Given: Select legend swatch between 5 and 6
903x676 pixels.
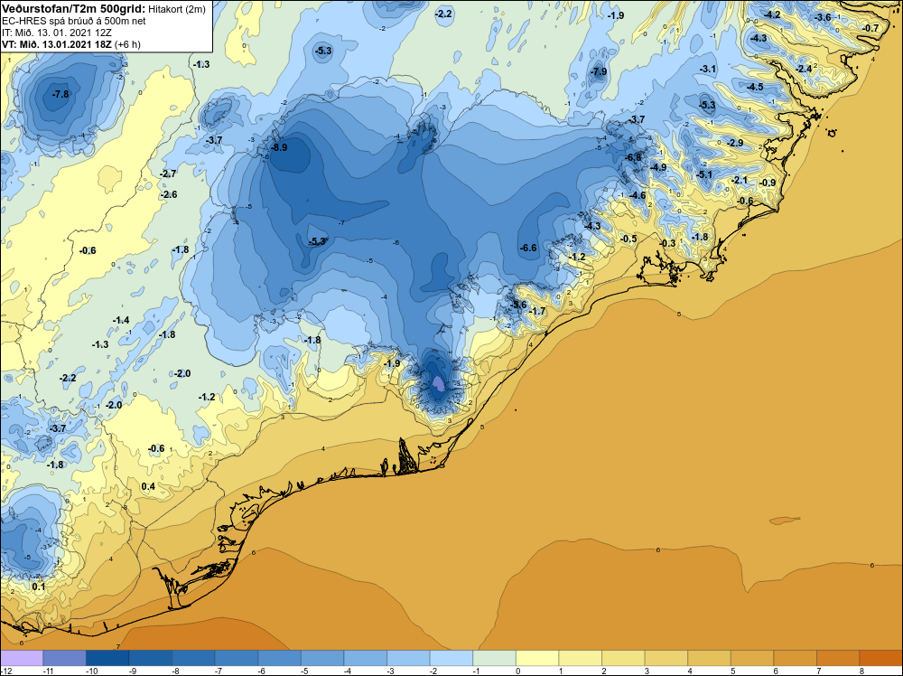Looking at the screenshot, I should (753, 658).
